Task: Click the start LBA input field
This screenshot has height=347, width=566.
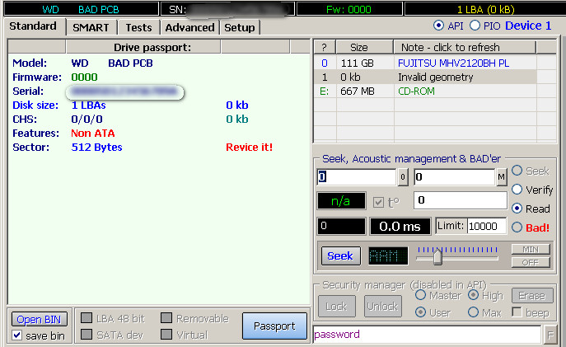Action: click(x=357, y=177)
